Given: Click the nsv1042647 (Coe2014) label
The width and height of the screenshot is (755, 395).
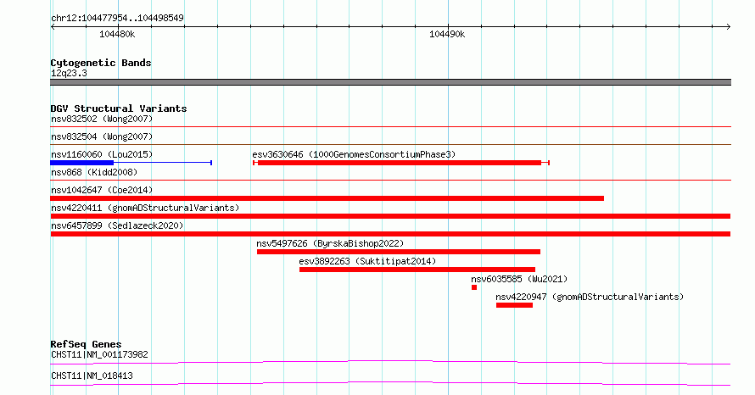Looking at the screenshot, I should 102,190.
